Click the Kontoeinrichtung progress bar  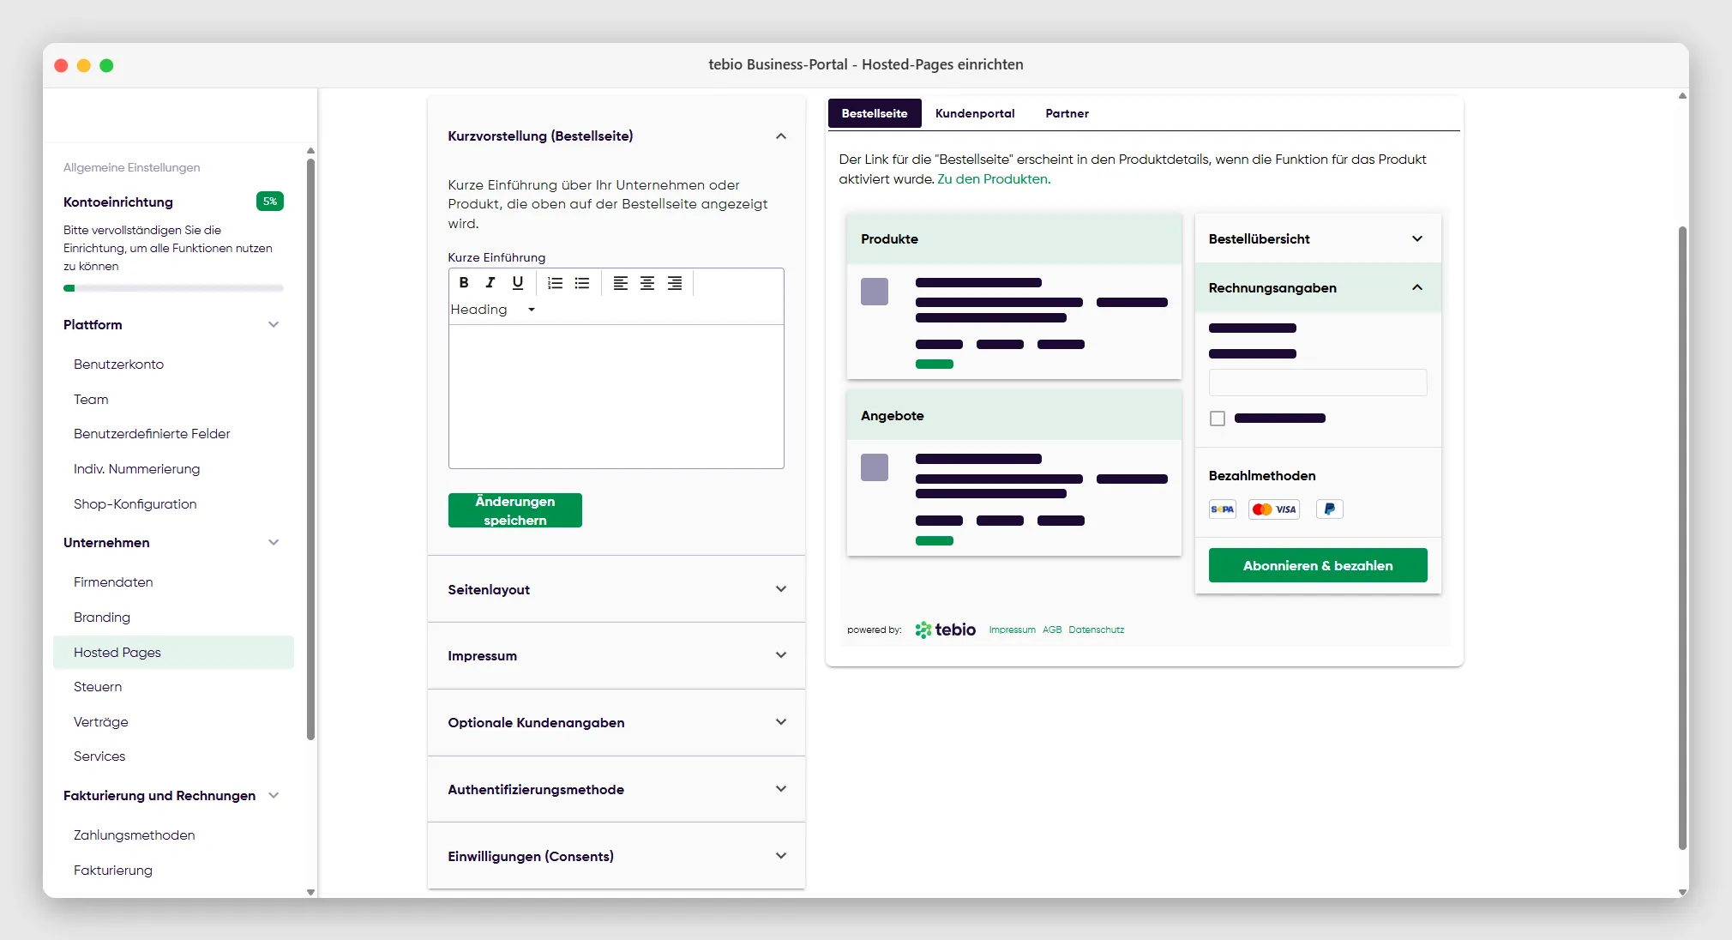(173, 288)
